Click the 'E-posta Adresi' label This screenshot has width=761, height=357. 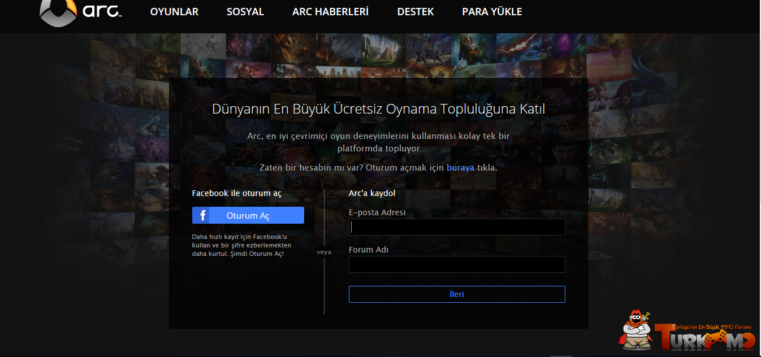click(x=377, y=212)
